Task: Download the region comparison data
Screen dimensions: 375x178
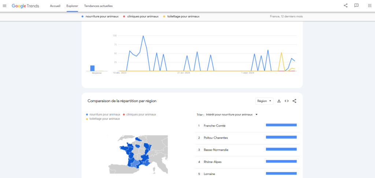Action: click(279, 101)
